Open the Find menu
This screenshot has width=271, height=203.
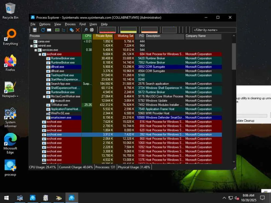point(83,24)
